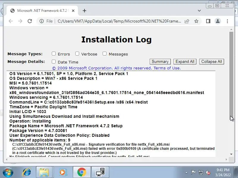This screenshot has width=238, height=178.
Task: Click the scroll up arrow
Action: 231,29
